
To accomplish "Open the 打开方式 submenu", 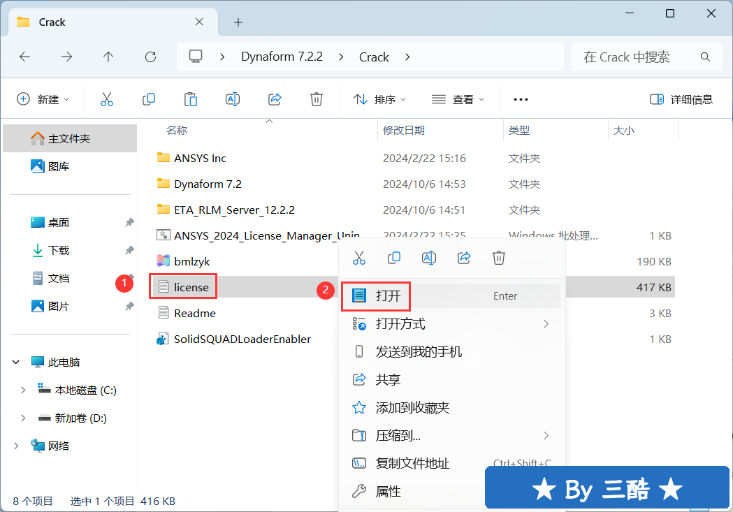I will pos(451,323).
